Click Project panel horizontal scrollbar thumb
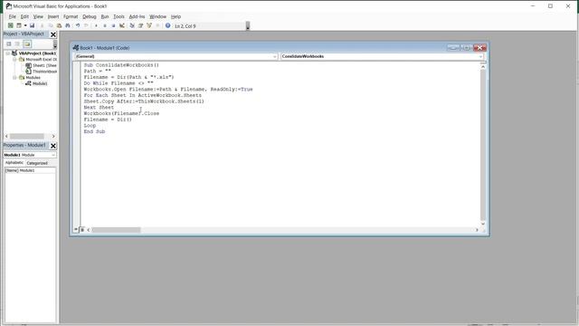This screenshot has height=326, width=579. 26,136
